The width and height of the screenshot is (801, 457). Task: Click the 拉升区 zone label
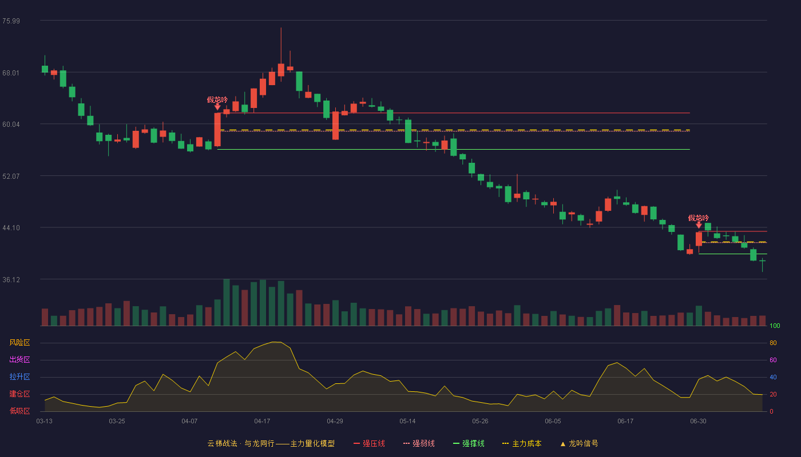pyautogui.click(x=19, y=377)
